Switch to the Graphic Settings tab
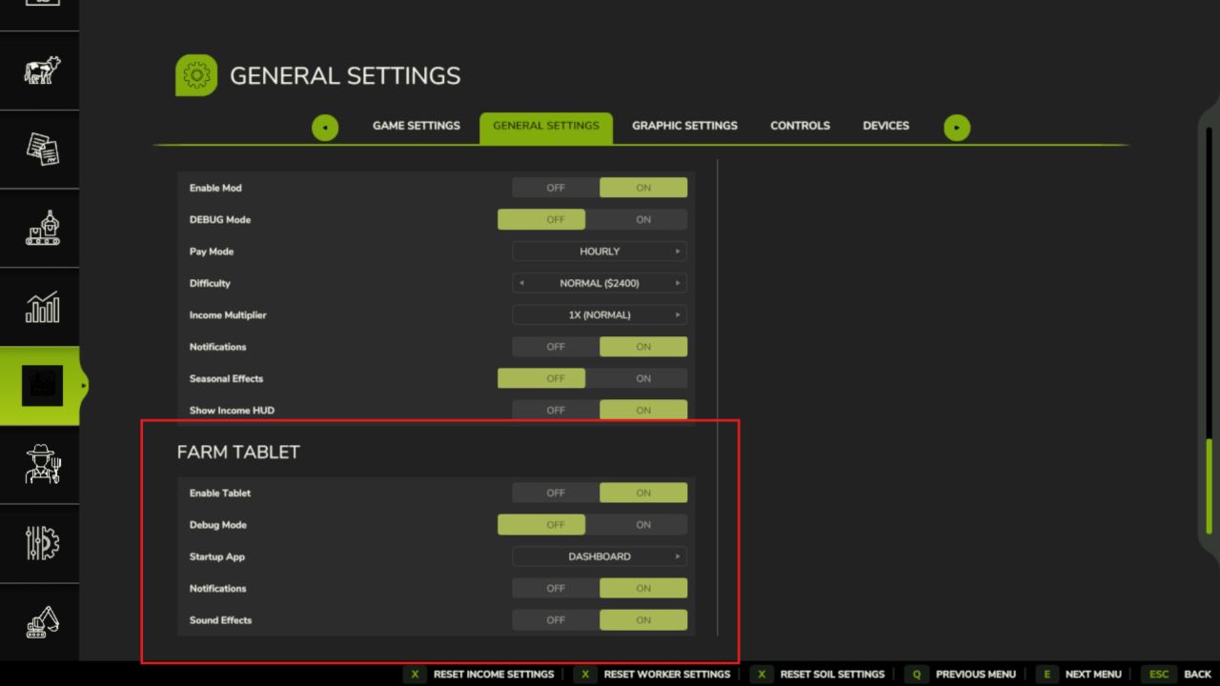The width and height of the screenshot is (1220, 686). [684, 125]
